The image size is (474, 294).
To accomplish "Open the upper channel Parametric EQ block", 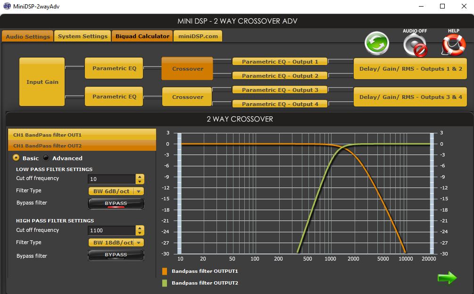I will tap(114, 68).
